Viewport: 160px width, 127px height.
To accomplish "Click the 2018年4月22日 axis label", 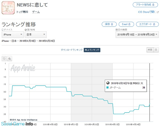I will coord(92,125).
